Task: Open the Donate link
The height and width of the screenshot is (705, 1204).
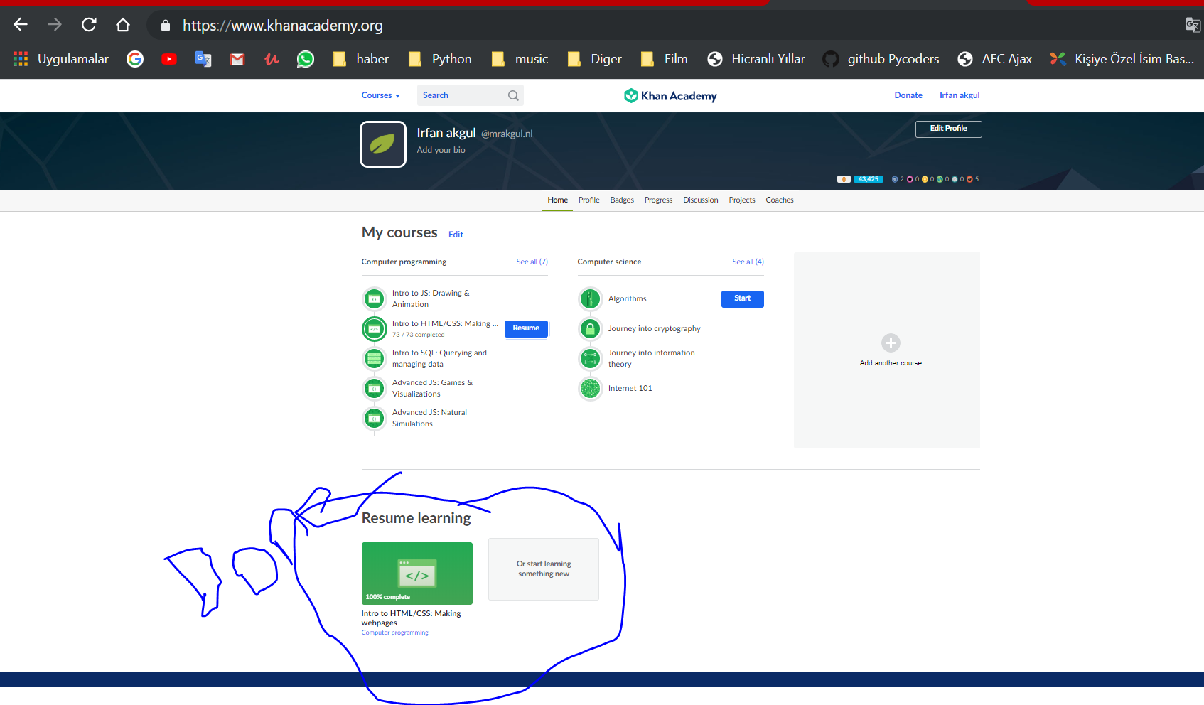Action: [908, 95]
